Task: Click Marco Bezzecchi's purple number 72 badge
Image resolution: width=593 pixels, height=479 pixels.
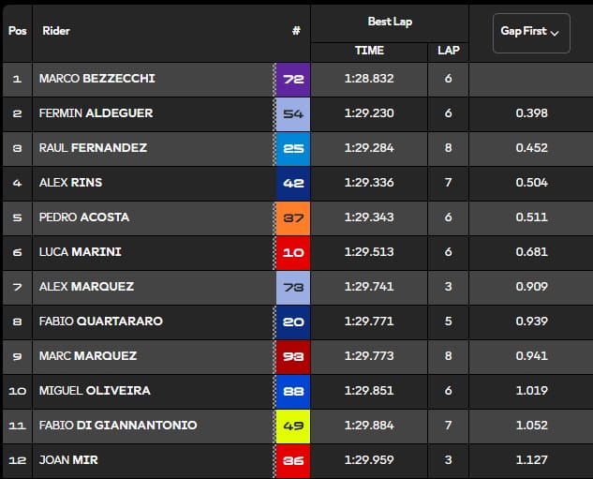Action: 293,80
